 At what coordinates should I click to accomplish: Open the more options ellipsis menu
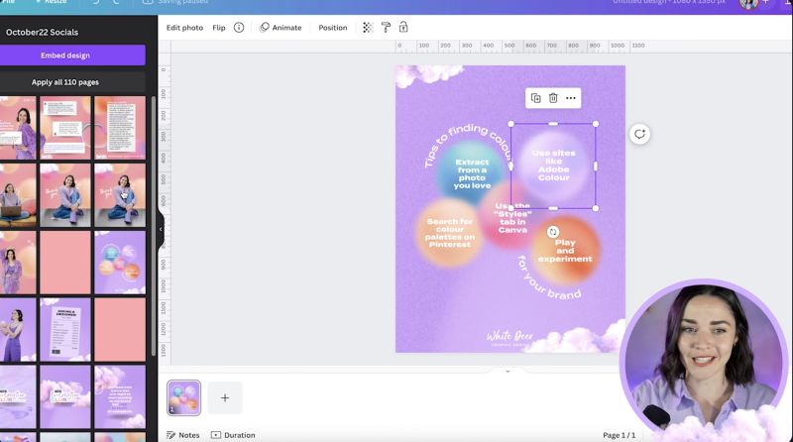click(571, 98)
